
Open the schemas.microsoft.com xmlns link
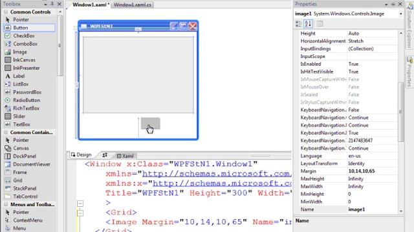point(217,174)
